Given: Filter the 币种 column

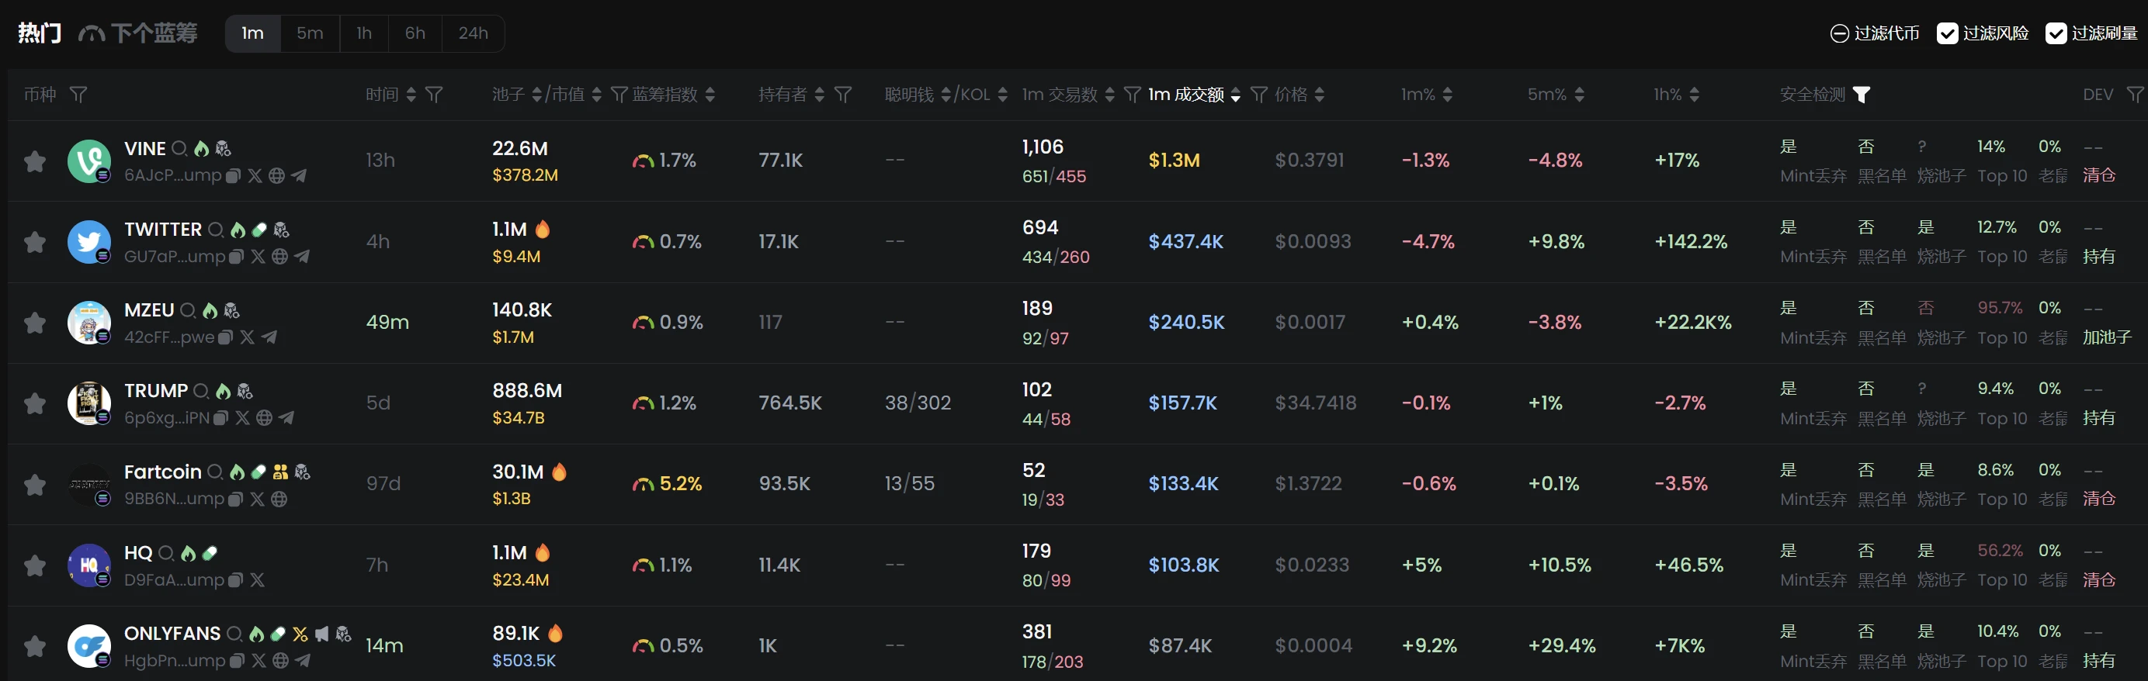Looking at the screenshot, I should click(78, 95).
